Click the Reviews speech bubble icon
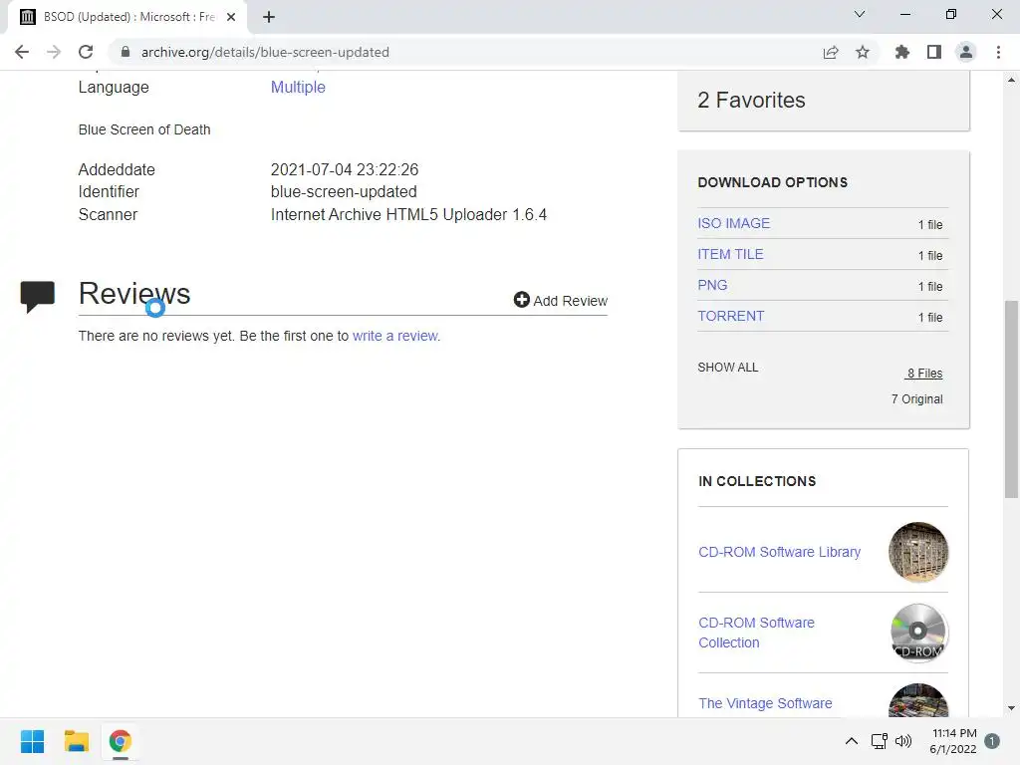 [x=37, y=297]
